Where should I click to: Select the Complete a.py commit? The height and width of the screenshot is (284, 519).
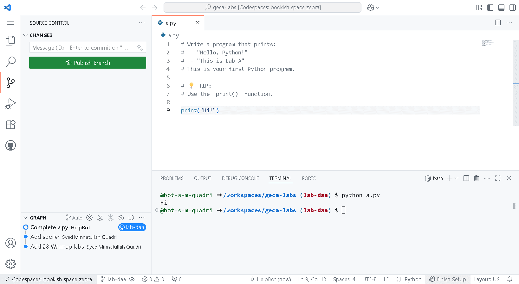tap(86, 227)
